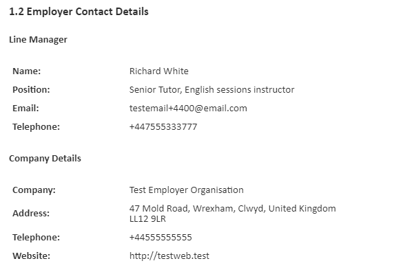
Task: Open the http://testweb.test website link
Action: pyautogui.click(x=169, y=256)
